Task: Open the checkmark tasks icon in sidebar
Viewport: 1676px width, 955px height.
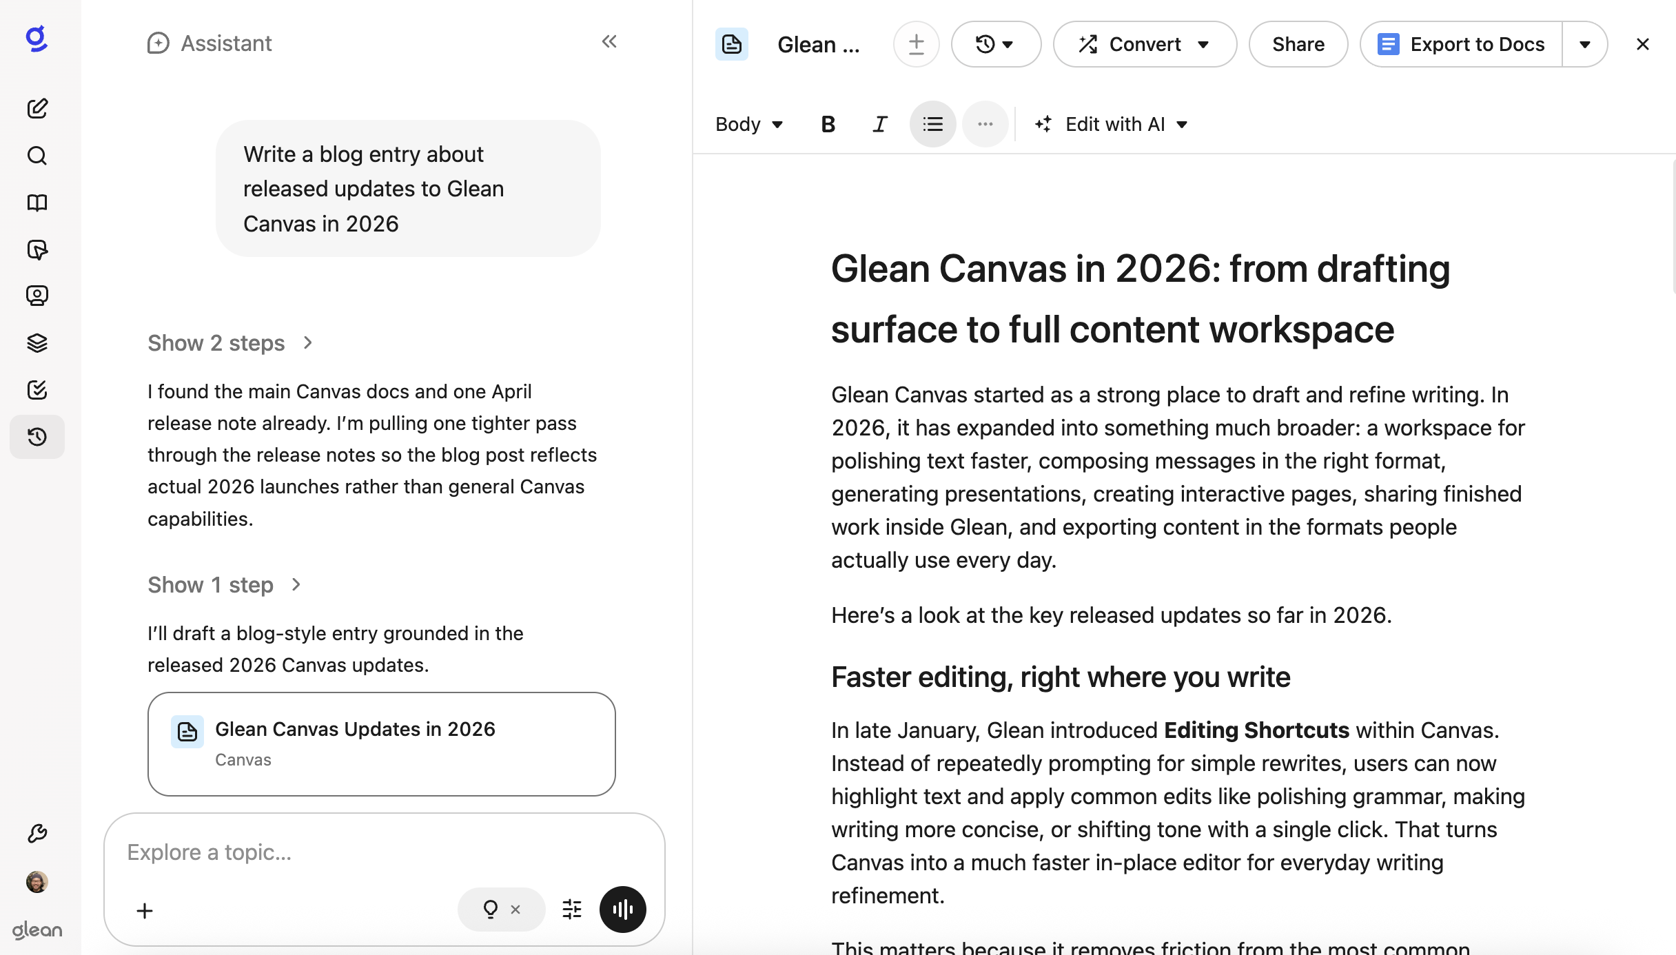Action: 37,390
